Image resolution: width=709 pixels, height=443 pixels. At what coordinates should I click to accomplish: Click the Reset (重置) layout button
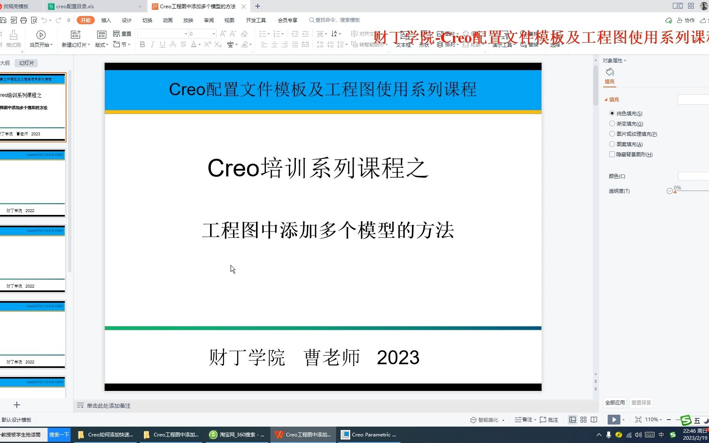click(x=122, y=34)
